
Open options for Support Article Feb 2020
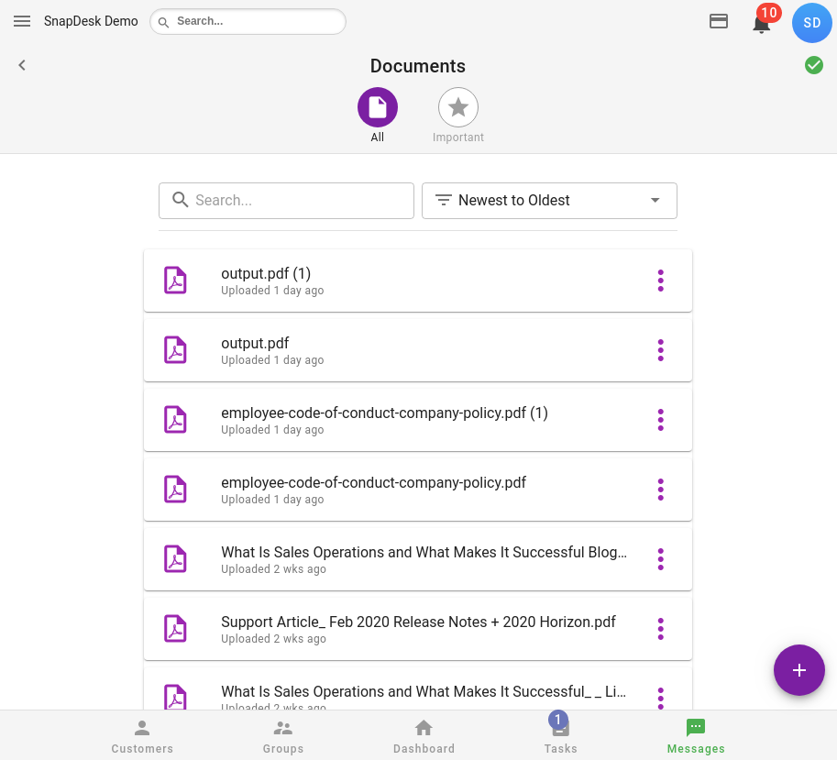(660, 629)
